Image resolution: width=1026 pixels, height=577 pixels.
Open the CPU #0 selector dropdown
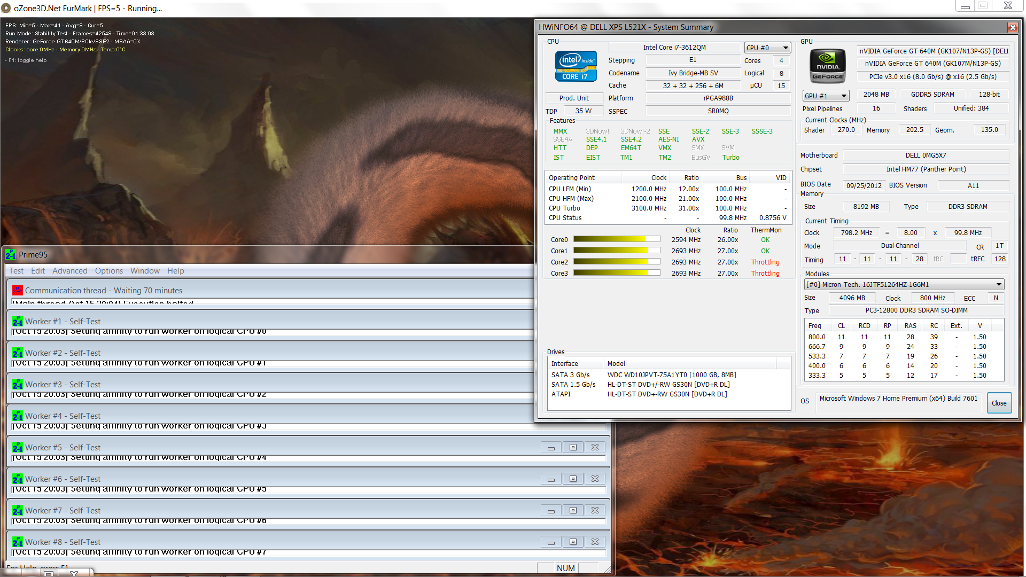click(x=767, y=48)
